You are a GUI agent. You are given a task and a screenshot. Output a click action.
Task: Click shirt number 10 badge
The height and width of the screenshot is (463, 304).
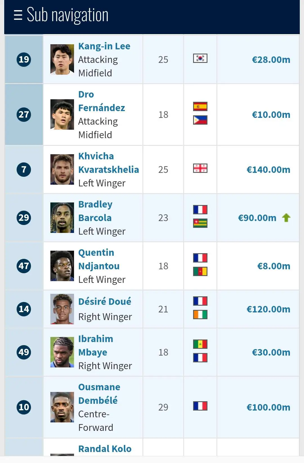click(24, 407)
